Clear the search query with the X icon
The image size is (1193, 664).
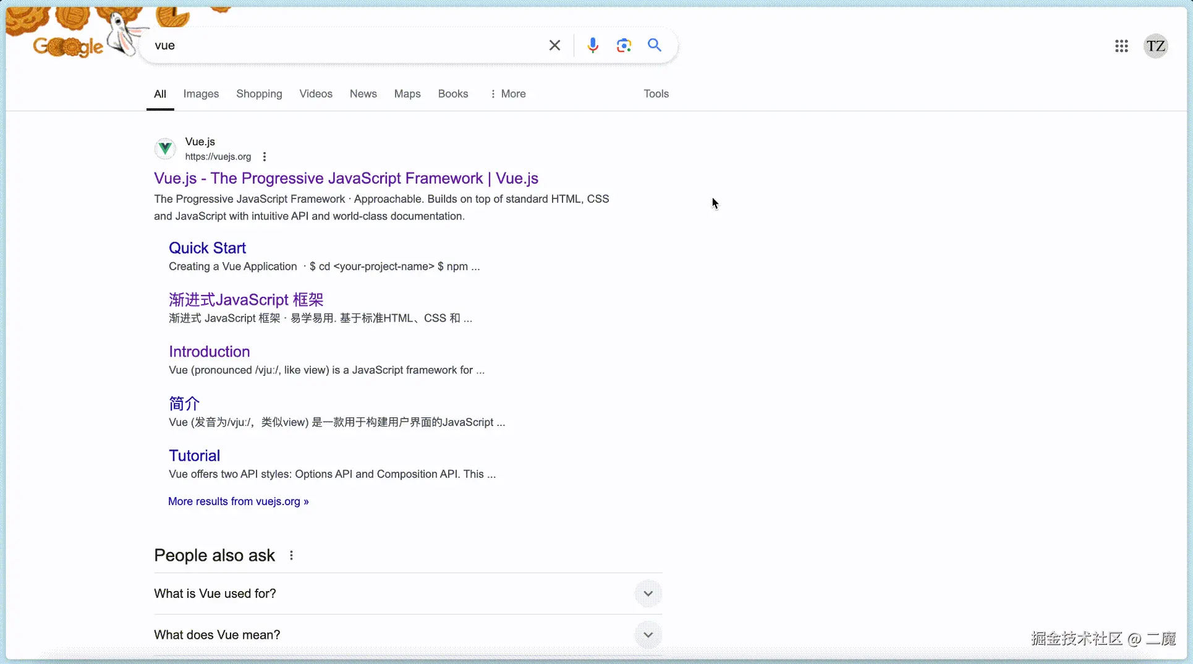554,45
